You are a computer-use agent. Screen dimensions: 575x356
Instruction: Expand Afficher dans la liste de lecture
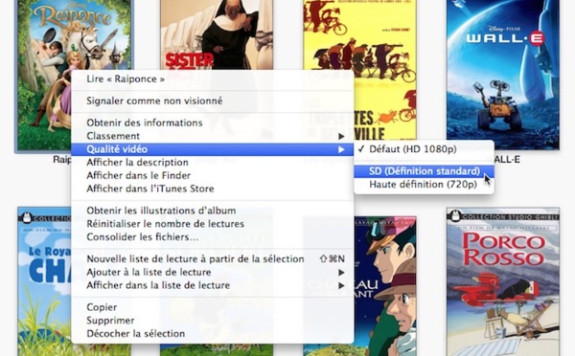[213, 285]
